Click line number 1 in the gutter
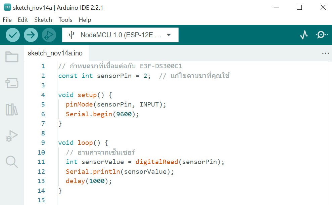The height and width of the screenshot is (205, 332). point(43,66)
